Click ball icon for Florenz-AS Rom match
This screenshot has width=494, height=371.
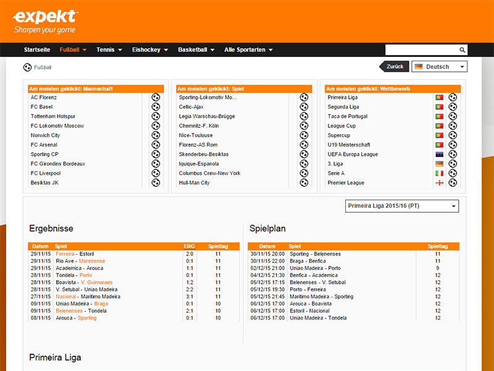pyautogui.click(x=304, y=145)
